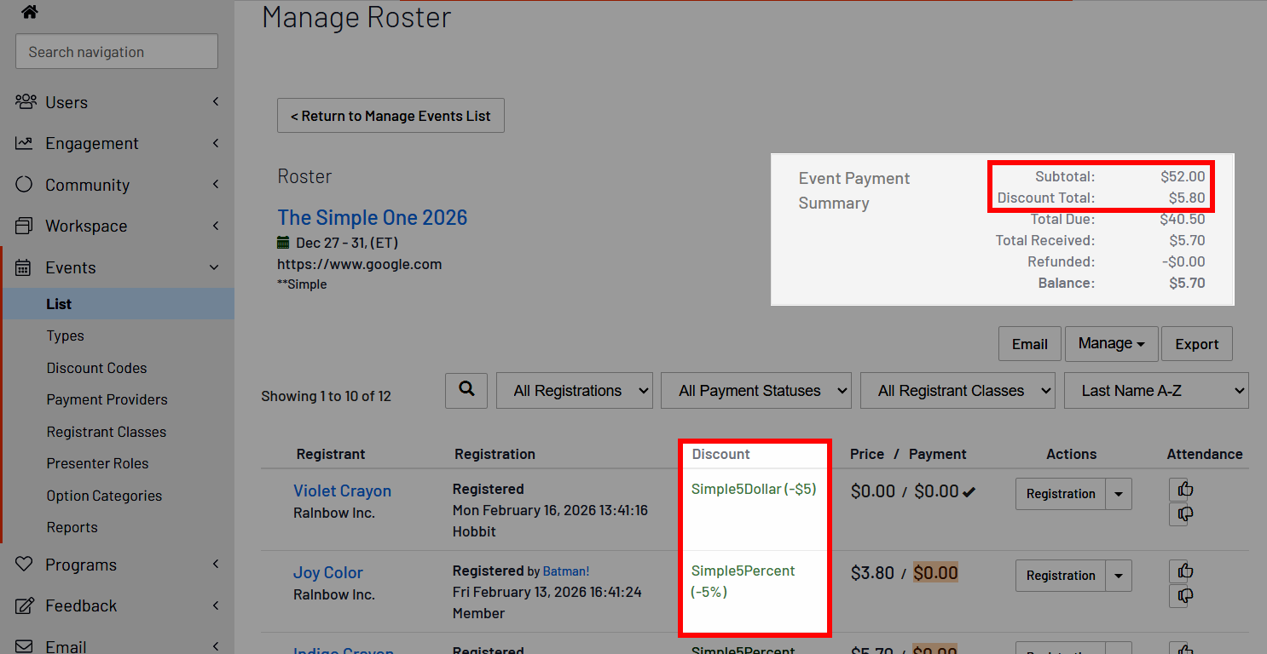Click the Search navigation input field
1267x654 pixels.
[x=117, y=52]
